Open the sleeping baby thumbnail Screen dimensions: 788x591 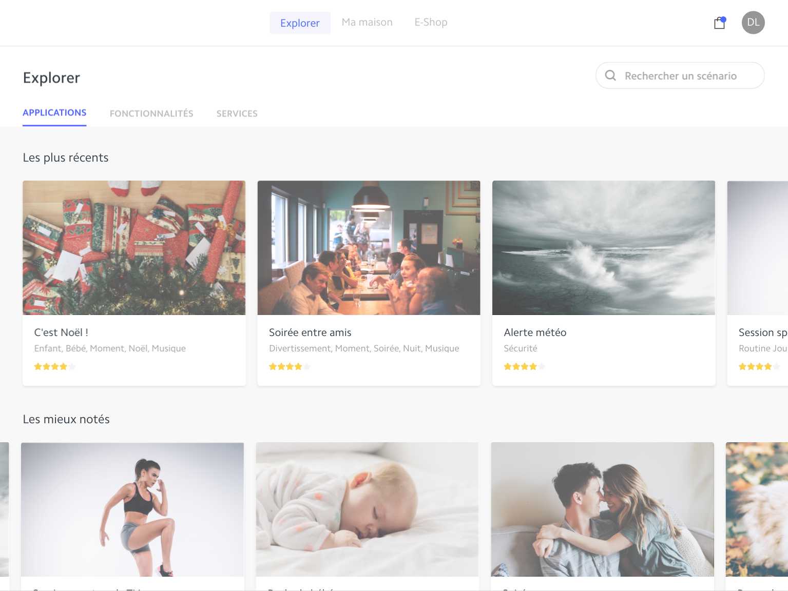(367, 509)
